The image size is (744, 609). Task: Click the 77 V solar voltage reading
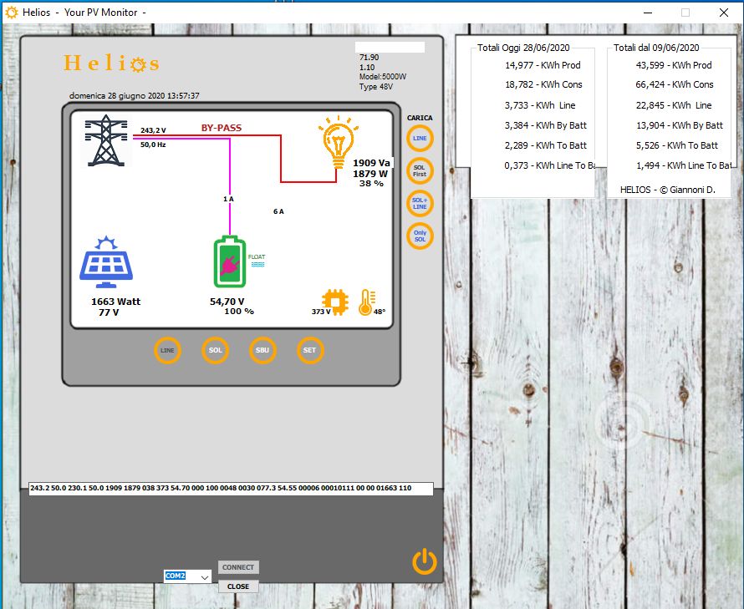tap(109, 312)
